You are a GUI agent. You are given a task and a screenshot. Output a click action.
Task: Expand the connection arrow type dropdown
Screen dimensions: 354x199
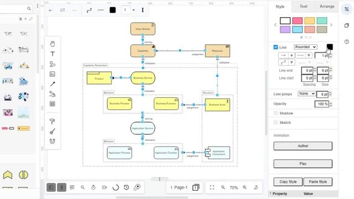pos(291,55)
